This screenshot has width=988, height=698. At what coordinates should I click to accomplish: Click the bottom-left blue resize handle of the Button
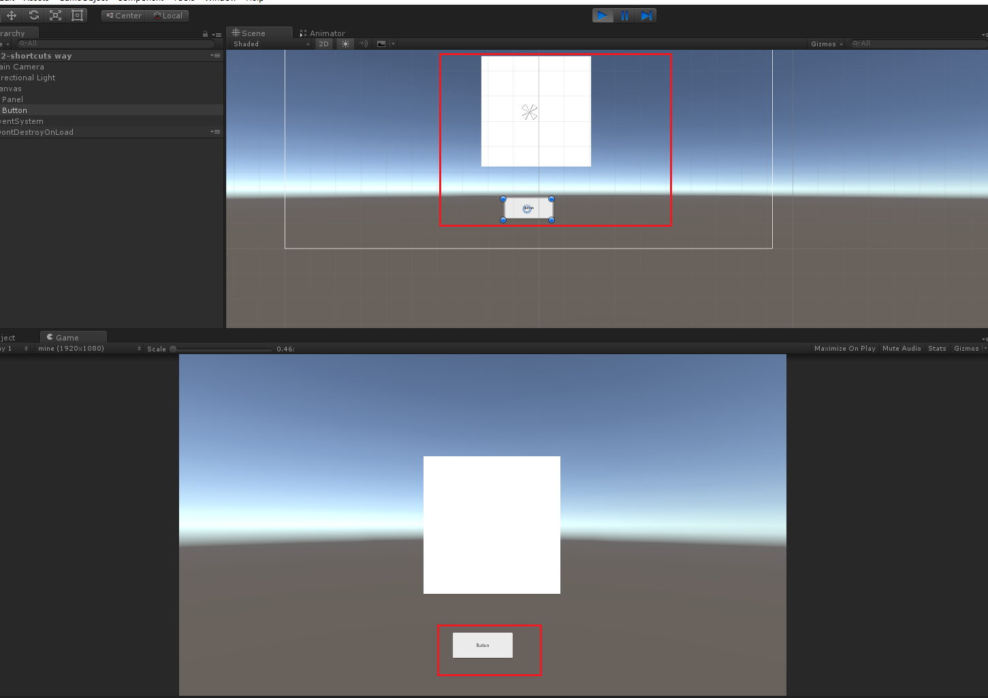503,220
